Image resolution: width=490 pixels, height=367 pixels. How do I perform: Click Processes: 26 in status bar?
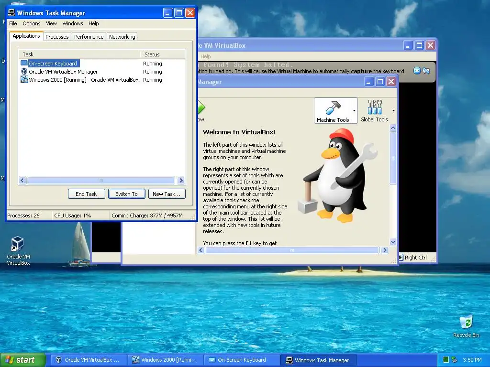tap(23, 216)
